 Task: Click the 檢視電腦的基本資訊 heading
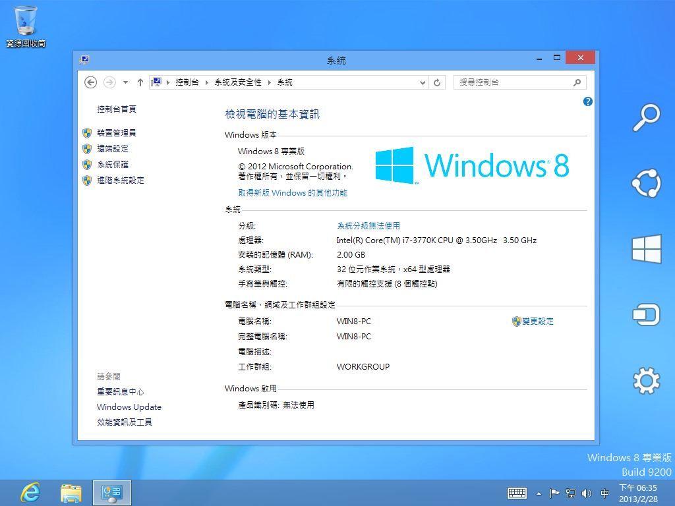tap(272, 114)
